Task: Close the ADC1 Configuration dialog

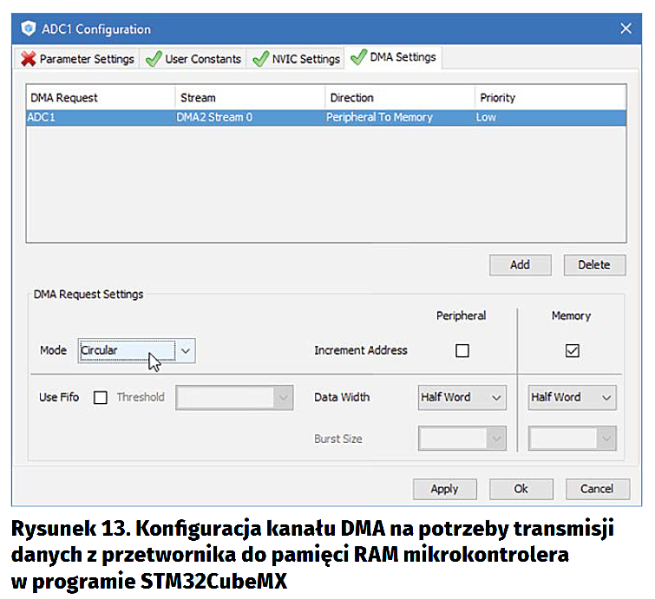Action: pos(626,29)
